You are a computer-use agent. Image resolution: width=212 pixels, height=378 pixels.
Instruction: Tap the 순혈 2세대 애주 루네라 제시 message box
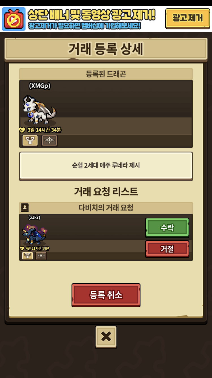(x=106, y=165)
